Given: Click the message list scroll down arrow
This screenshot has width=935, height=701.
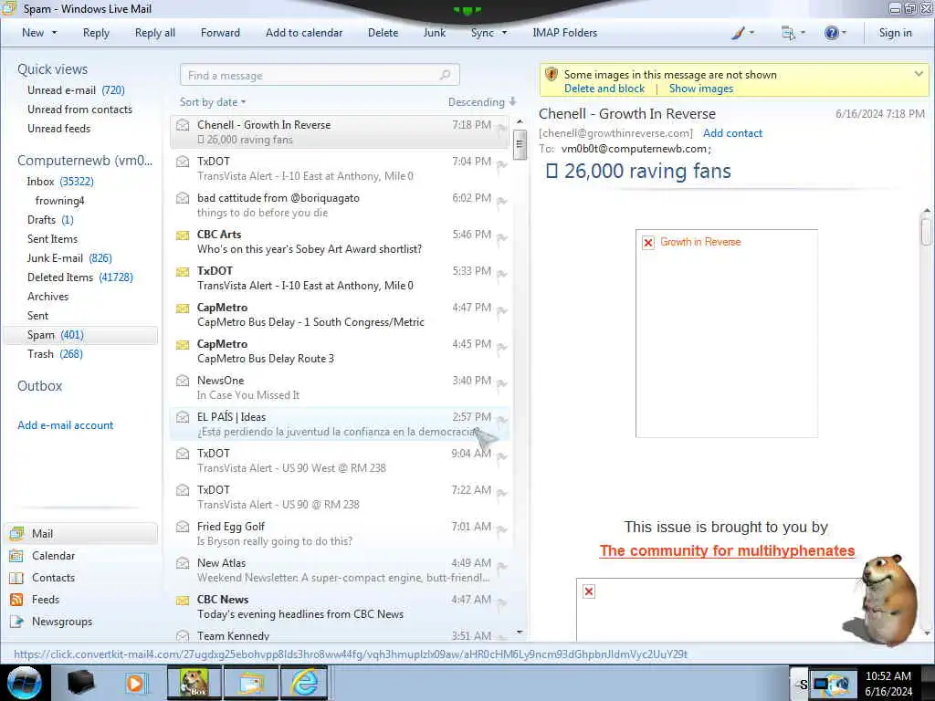Looking at the screenshot, I should coord(520,632).
